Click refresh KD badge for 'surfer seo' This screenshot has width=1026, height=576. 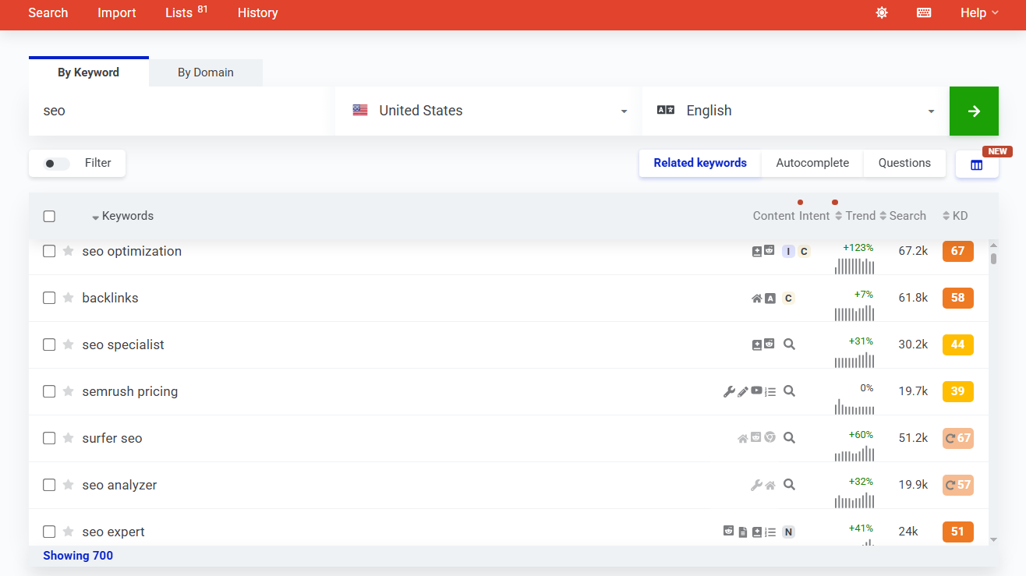coord(957,438)
